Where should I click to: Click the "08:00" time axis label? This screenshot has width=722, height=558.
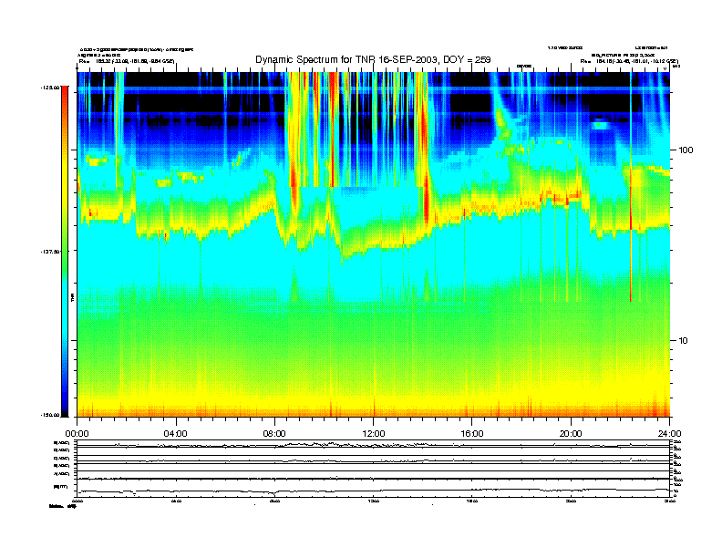(274, 434)
